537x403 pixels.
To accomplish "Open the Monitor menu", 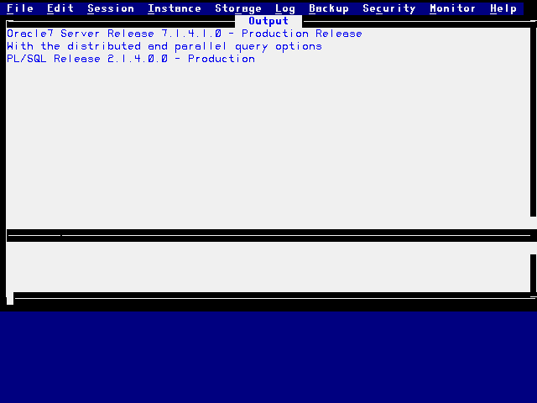I will coord(453,8).
